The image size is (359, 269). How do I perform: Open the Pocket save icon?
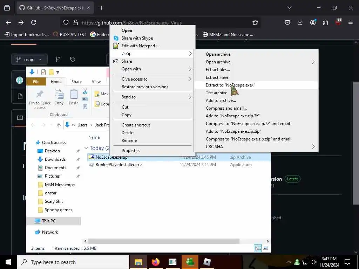[287, 22]
